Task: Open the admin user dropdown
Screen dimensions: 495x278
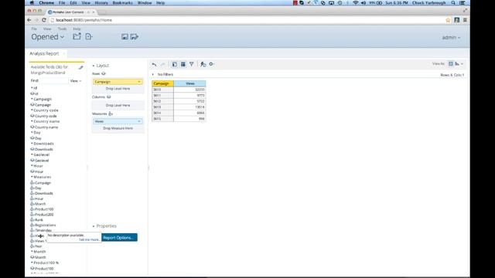Action: pos(451,38)
